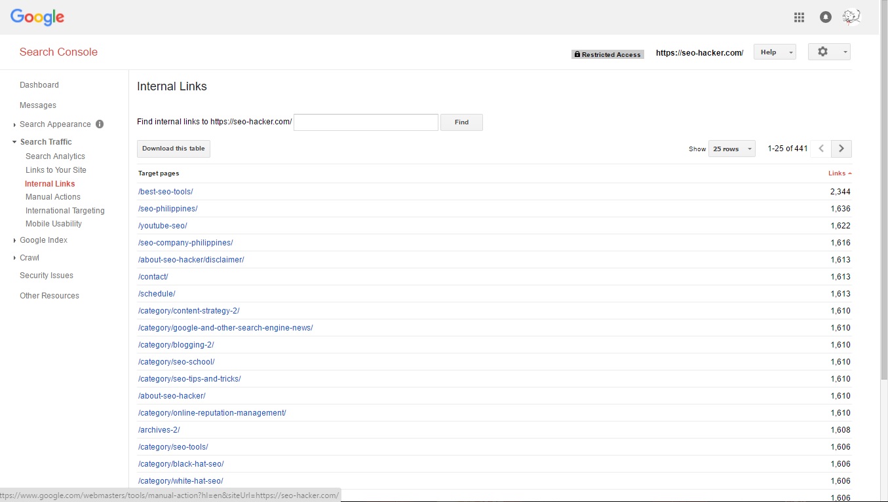Screen dimensions: 888x502
Task: Click the find internal links text field
Action: pos(366,122)
